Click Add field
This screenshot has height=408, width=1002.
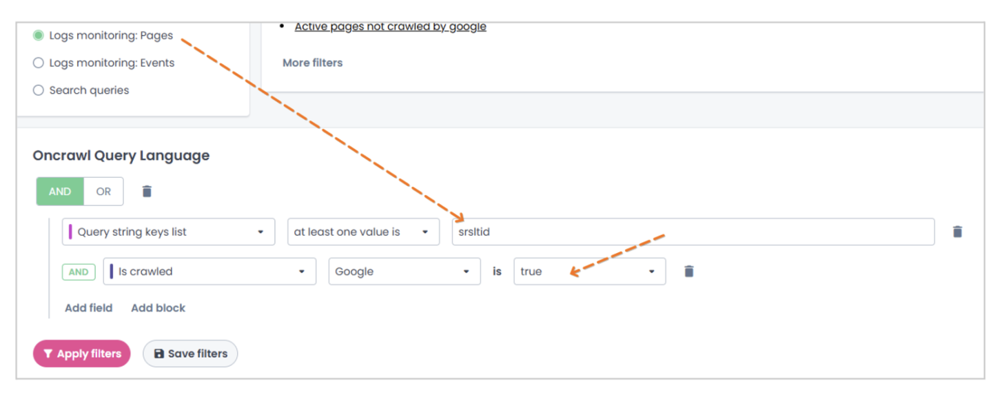88,308
